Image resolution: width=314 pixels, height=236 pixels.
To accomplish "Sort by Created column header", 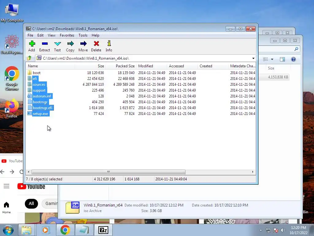I will [213, 66].
